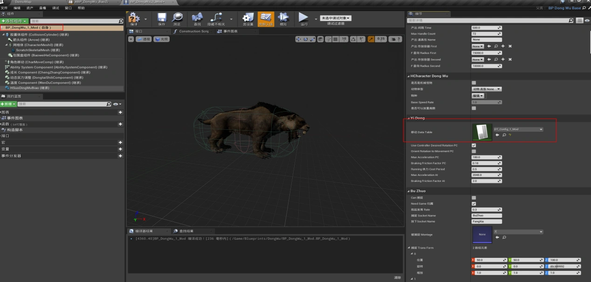Viewport: 591px width, 282px height.
Task: Expand the 动物体型 type dropdown
Action: [x=487, y=89]
